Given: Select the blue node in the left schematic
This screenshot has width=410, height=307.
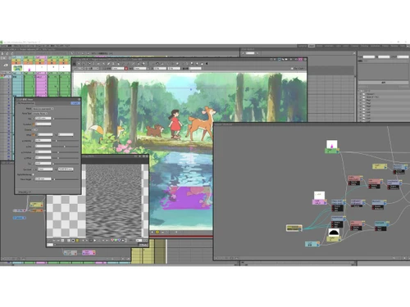Looking at the screenshot, I should [20, 218].
